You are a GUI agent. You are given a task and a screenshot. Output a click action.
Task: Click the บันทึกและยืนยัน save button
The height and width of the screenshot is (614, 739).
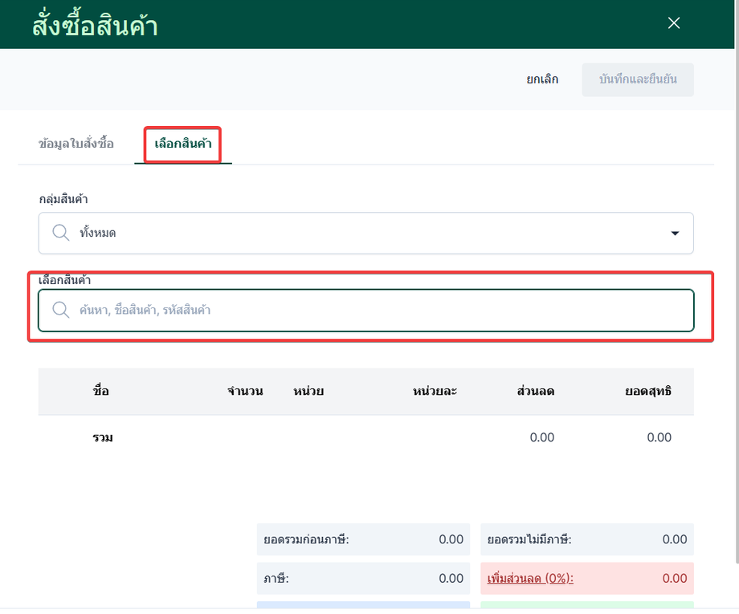click(638, 79)
